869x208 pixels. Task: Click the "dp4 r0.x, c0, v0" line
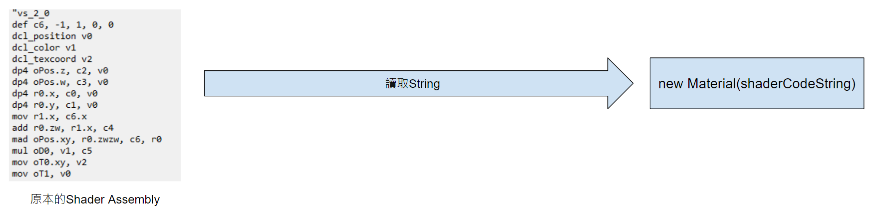55,94
